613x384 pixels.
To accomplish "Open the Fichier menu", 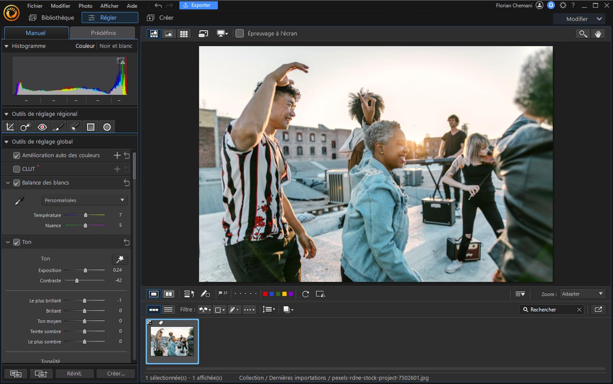I will (x=35, y=6).
